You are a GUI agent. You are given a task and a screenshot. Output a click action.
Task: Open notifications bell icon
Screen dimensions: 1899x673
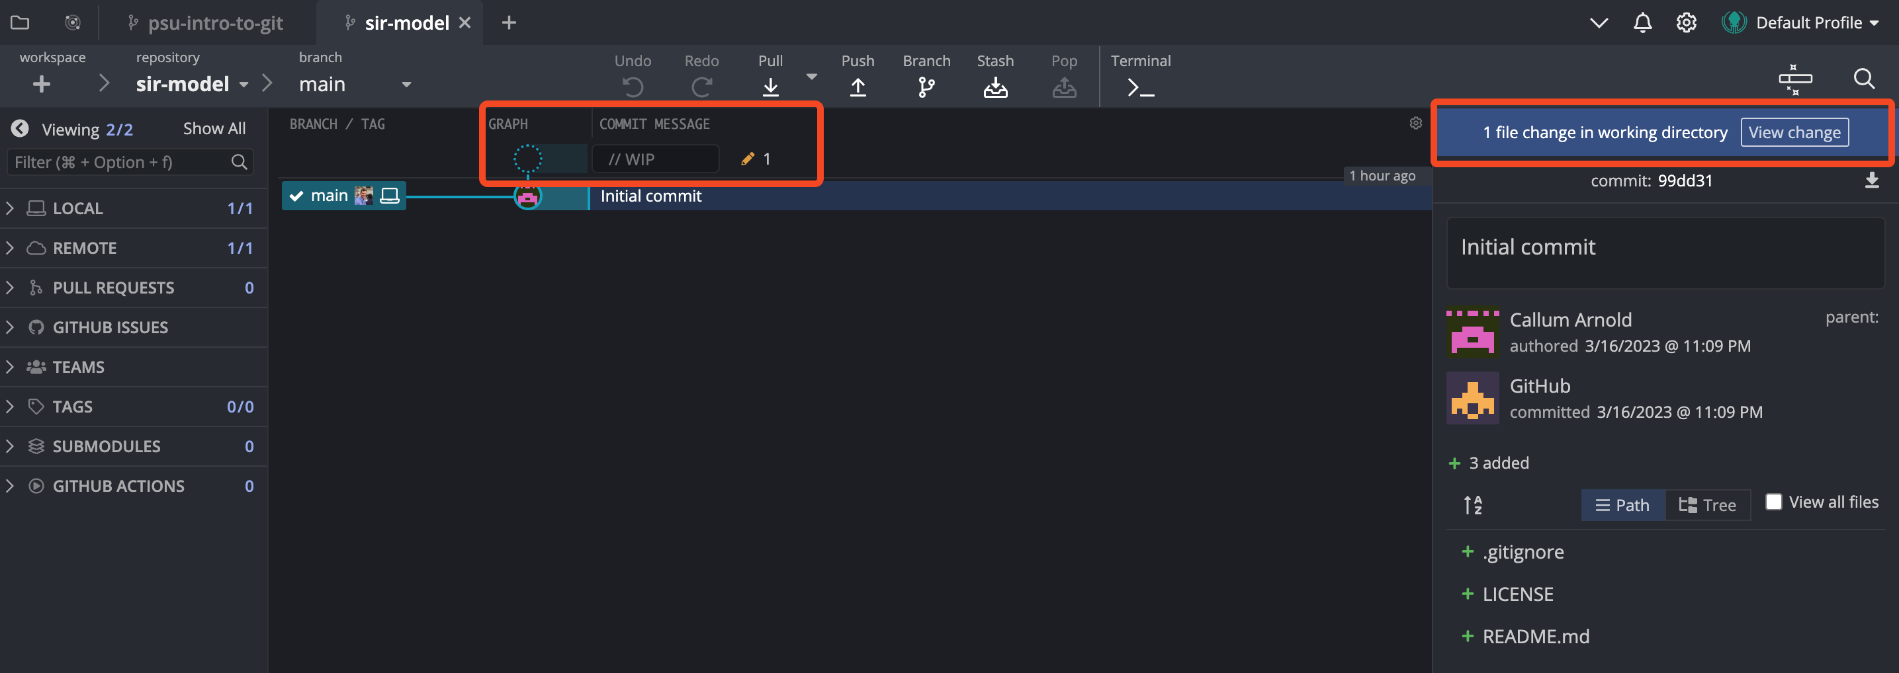pyautogui.click(x=1642, y=23)
